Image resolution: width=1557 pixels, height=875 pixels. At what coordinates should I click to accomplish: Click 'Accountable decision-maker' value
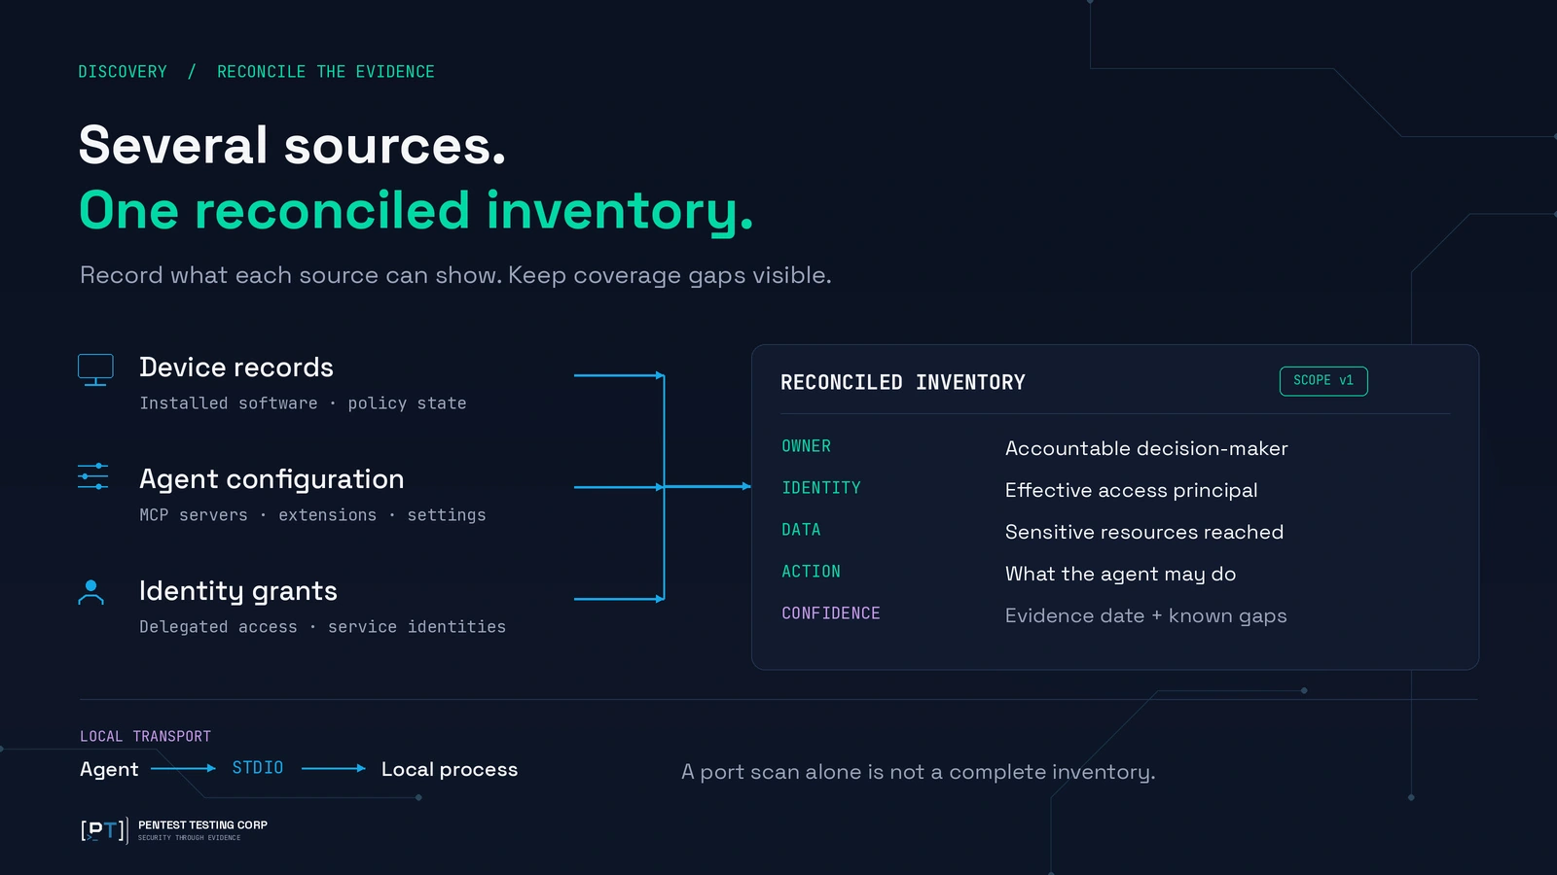click(x=1146, y=448)
